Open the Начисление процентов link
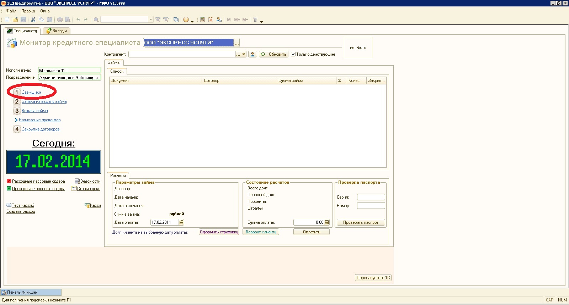The width and height of the screenshot is (569, 305). [39, 120]
